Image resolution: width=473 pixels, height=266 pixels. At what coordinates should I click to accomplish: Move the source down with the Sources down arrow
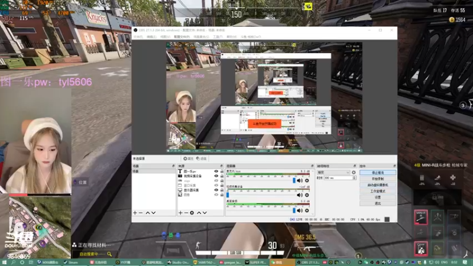click(x=205, y=213)
